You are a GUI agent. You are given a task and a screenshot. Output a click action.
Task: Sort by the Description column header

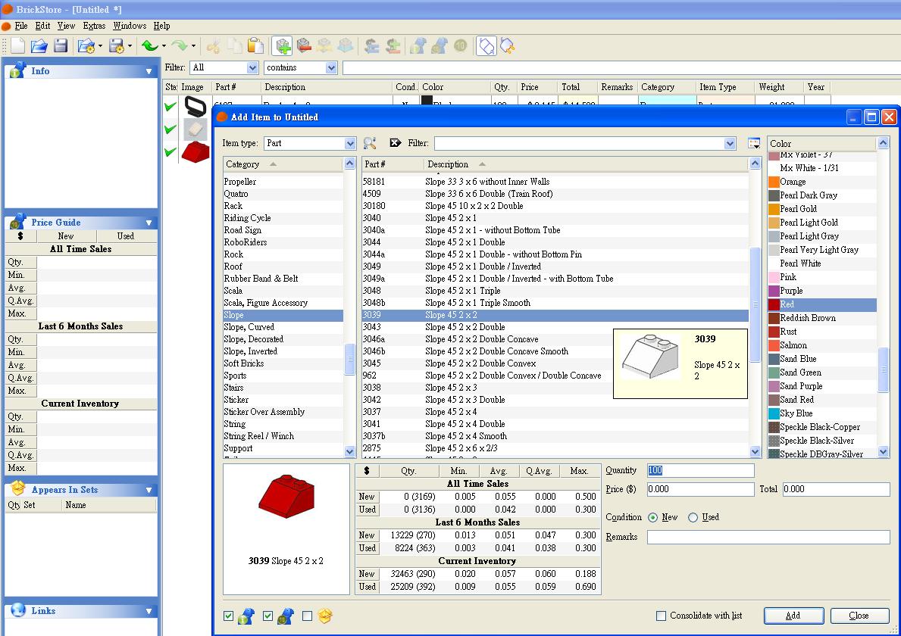pos(586,164)
